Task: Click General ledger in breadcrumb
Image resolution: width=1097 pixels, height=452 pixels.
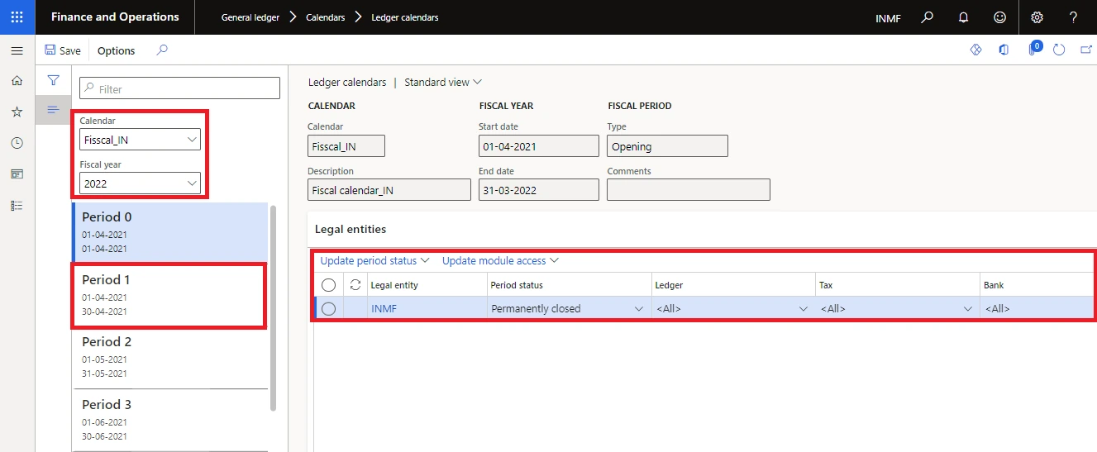Action: click(x=250, y=17)
